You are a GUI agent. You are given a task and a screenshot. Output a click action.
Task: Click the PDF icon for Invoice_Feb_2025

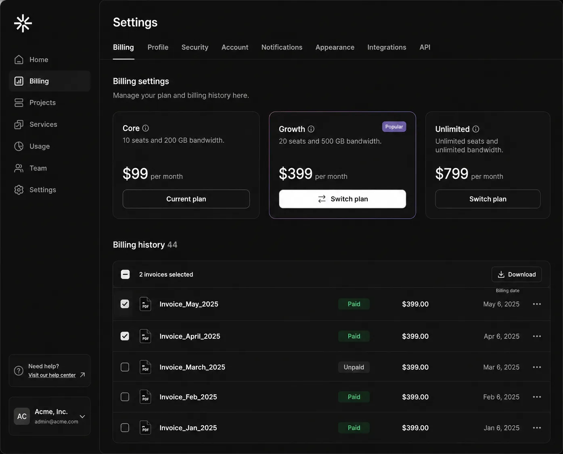click(x=145, y=397)
